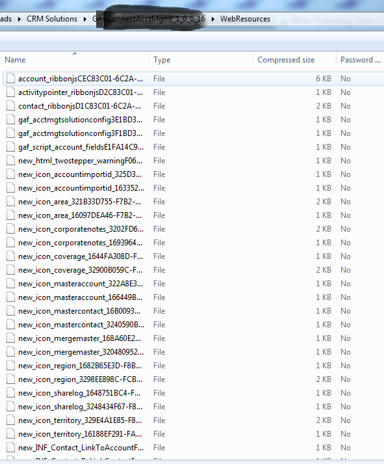384x464 pixels.
Task: Click the gaf_script_account_fields file icon
Action: pos(10,147)
